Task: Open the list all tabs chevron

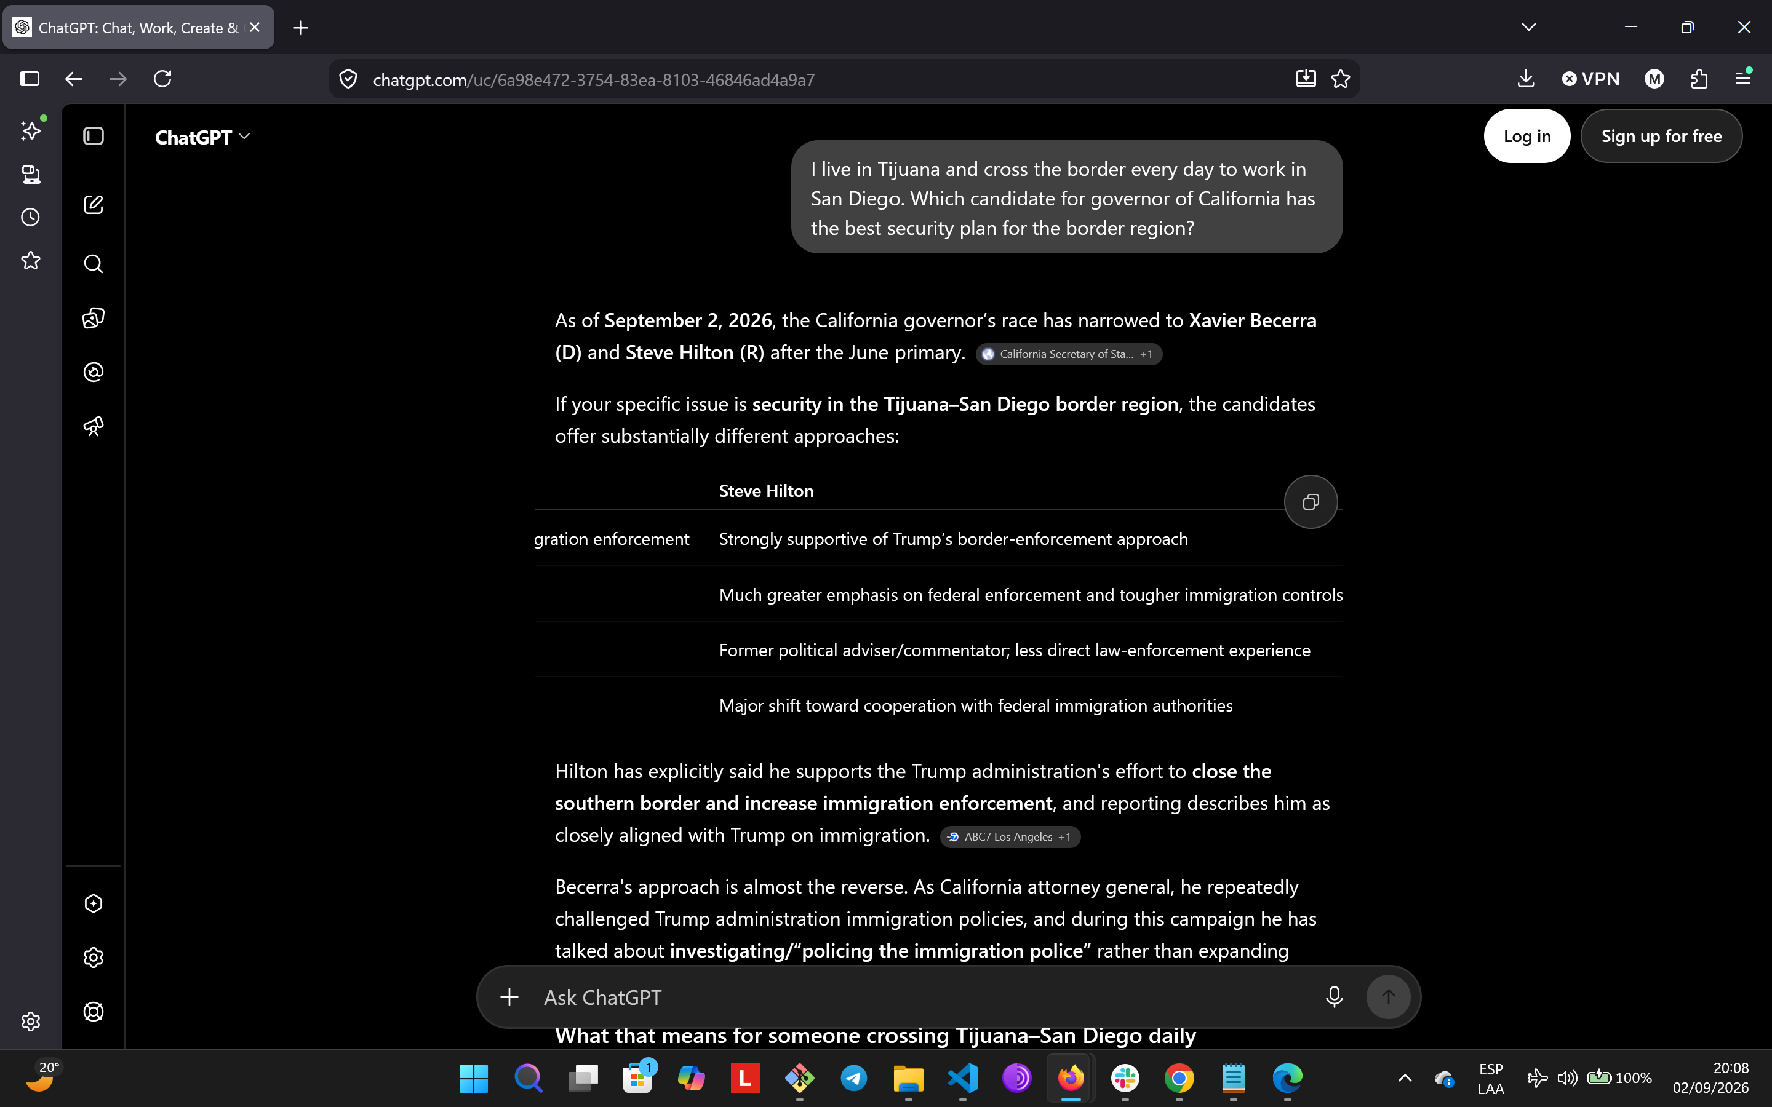Action: 1529,27
